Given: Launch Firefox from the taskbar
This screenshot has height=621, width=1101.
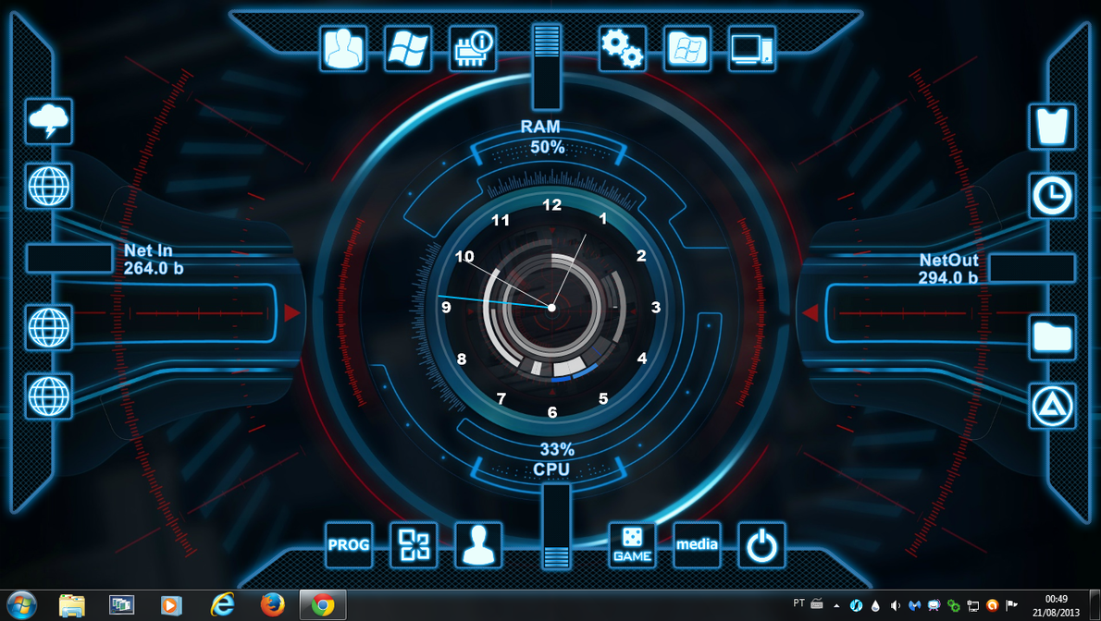Looking at the screenshot, I should pyautogui.click(x=272, y=605).
